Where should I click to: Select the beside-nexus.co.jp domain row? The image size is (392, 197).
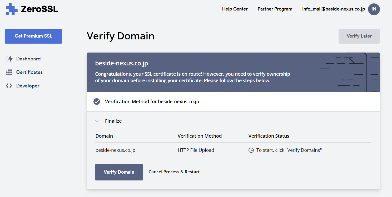tap(115, 150)
